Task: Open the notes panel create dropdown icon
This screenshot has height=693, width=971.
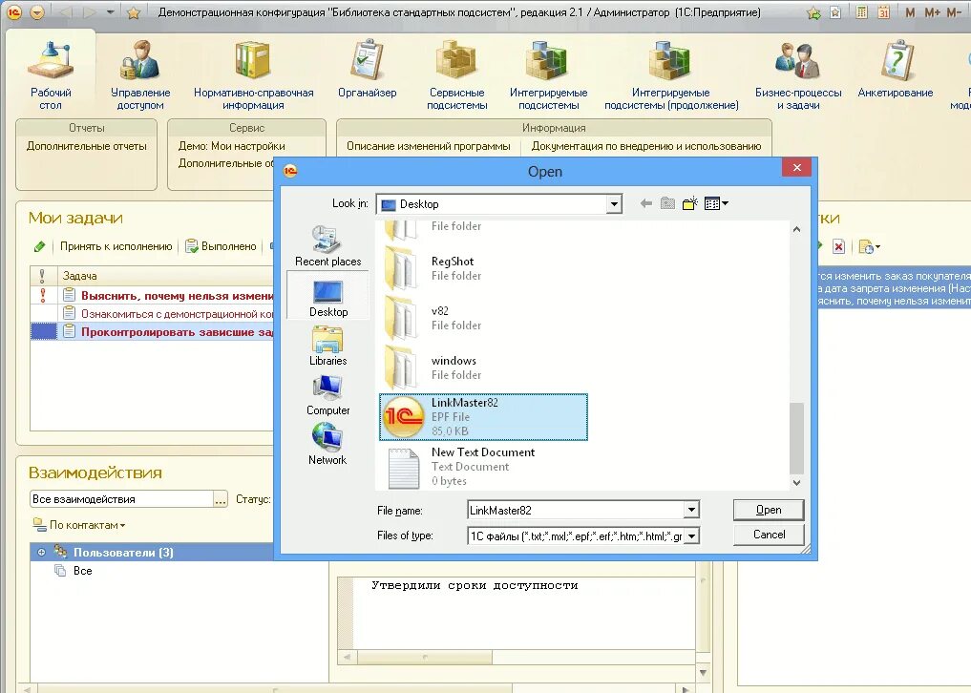Action: [870, 246]
